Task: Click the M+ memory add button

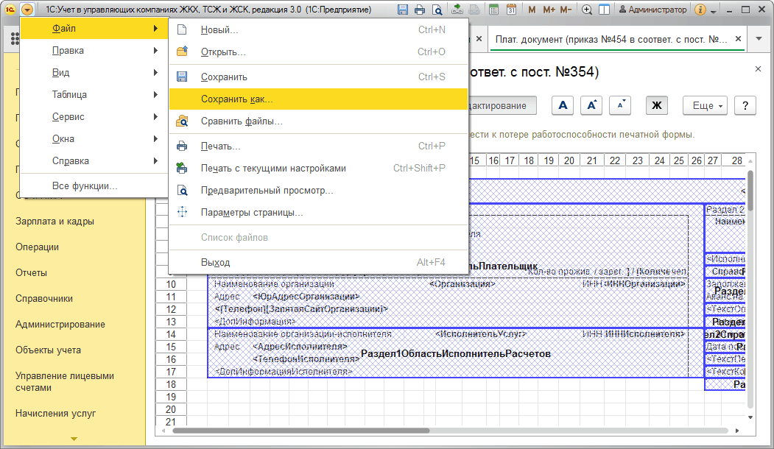Action: 549,10
